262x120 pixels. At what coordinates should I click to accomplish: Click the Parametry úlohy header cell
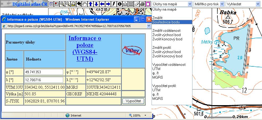coord(35,42)
